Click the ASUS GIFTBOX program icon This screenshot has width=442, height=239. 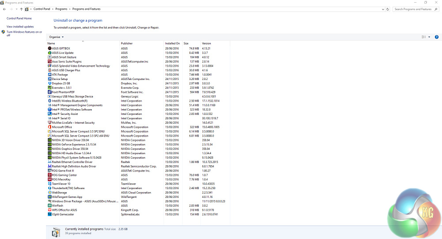pos(50,49)
